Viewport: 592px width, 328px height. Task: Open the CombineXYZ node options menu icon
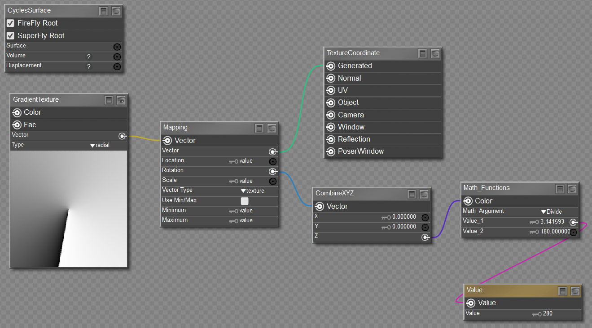click(x=412, y=194)
